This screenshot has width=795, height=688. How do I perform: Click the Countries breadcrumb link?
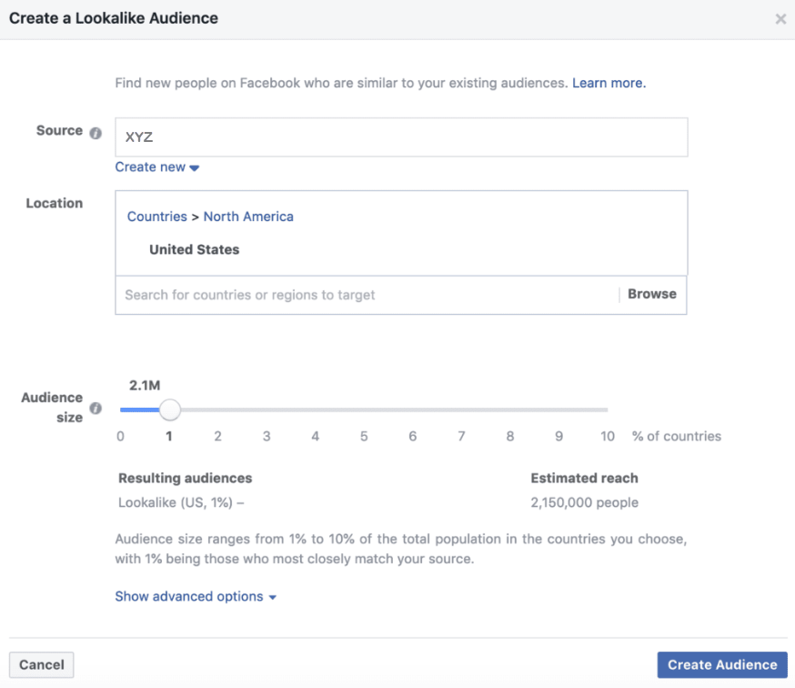coord(156,216)
